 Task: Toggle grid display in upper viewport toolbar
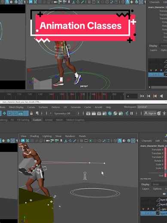click(x=89, y=2)
